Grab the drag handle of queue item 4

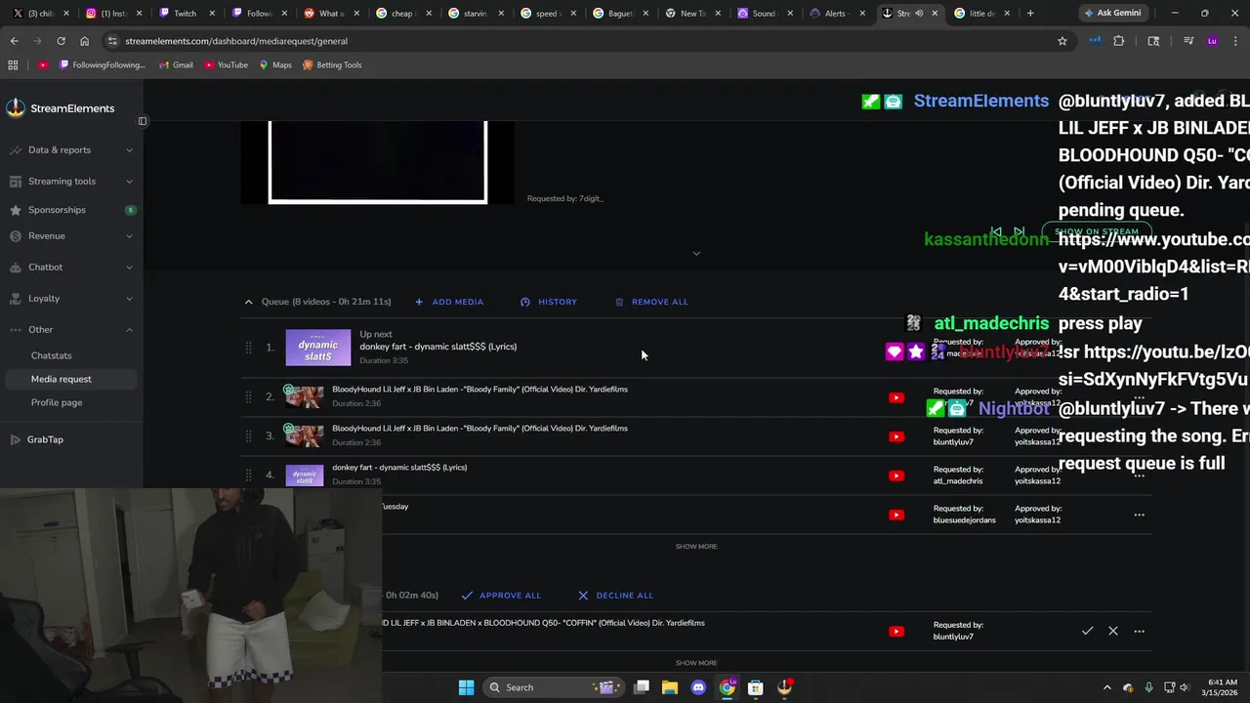coord(249,475)
